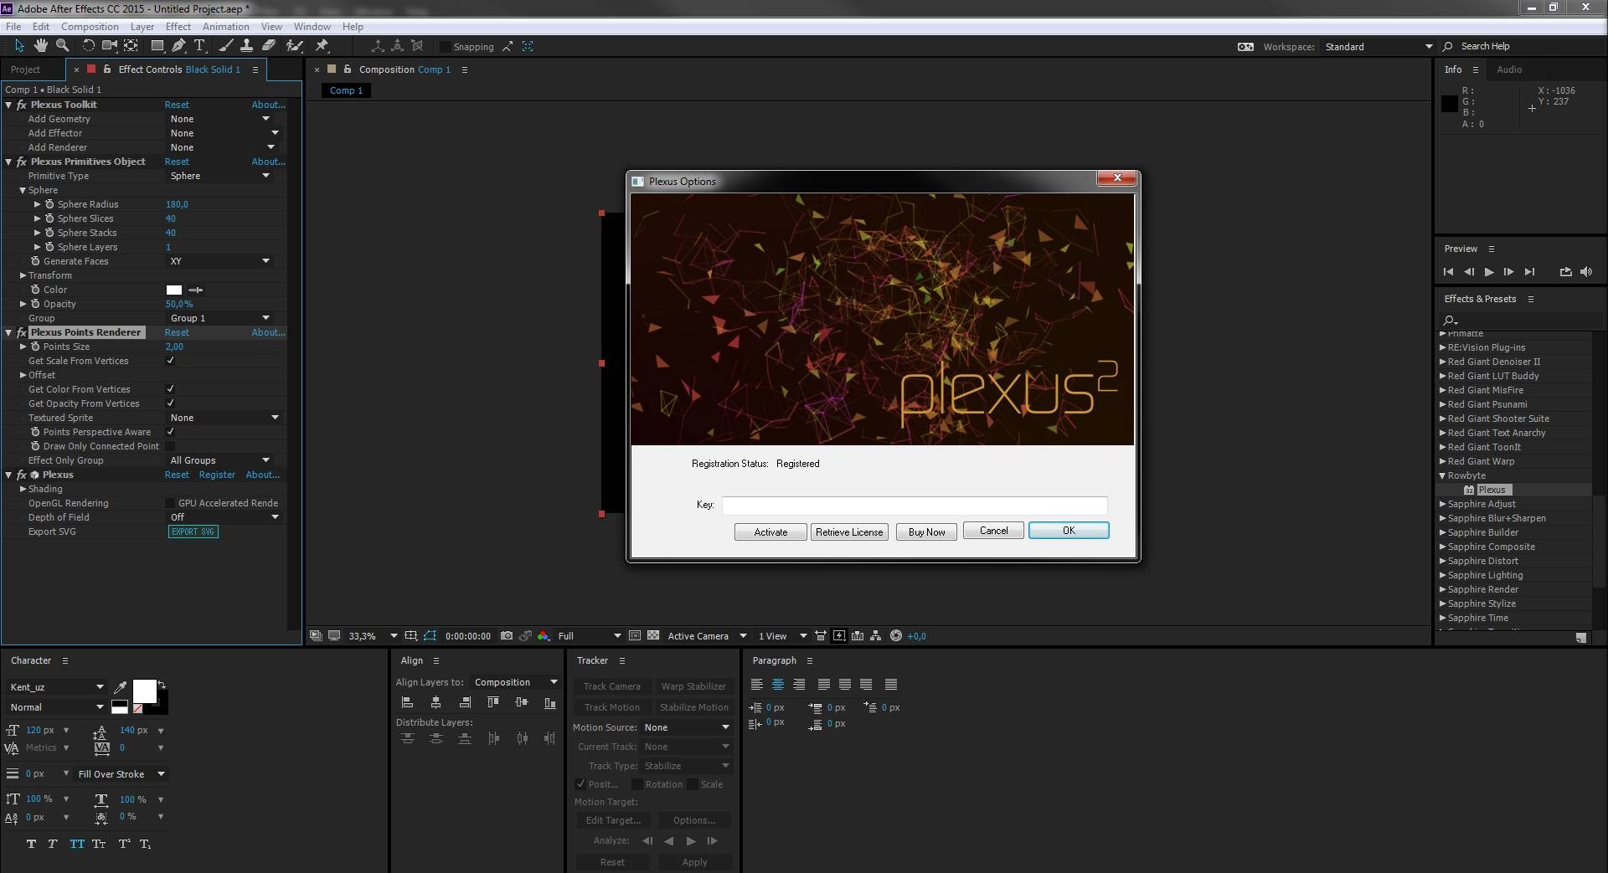The width and height of the screenshot is (1608, 873).
Task: Open the Effect menu
Action: (x=178, y=27)
